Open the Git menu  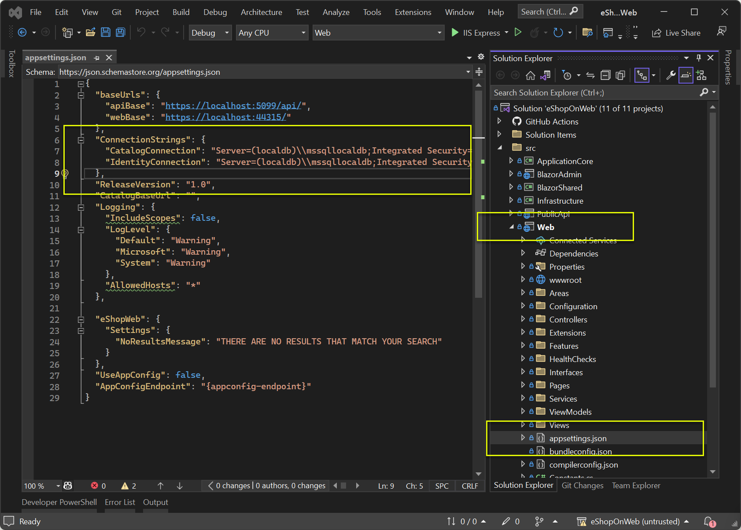click(117, 12)
